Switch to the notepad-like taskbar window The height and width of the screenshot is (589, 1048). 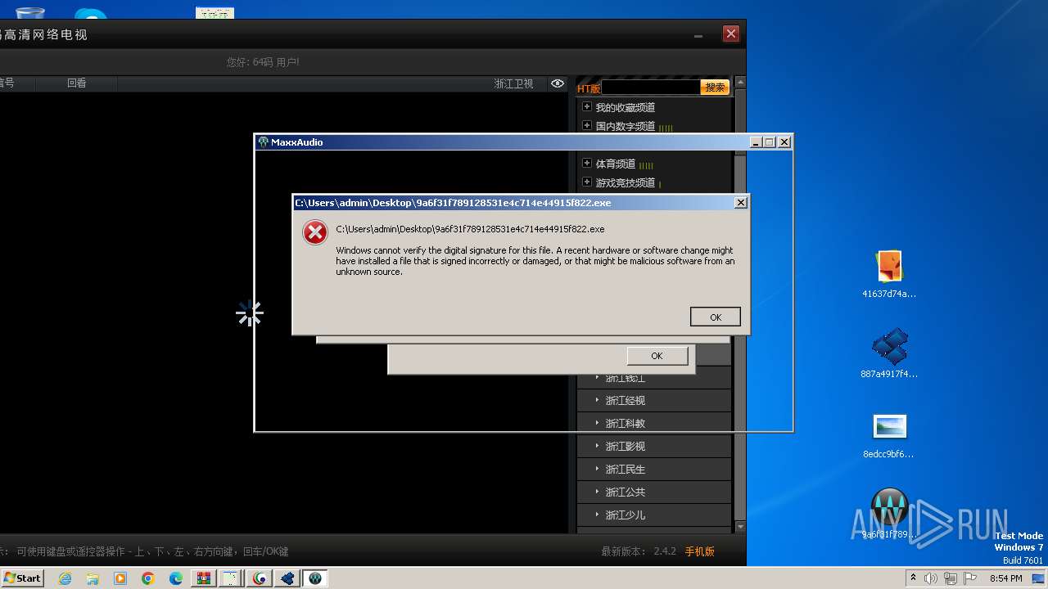(x=232, y=578)
